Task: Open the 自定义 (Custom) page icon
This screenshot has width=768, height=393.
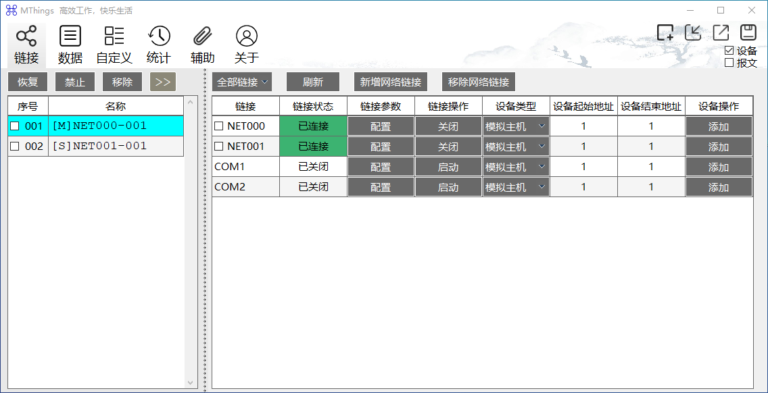Action: click(114, 36)
